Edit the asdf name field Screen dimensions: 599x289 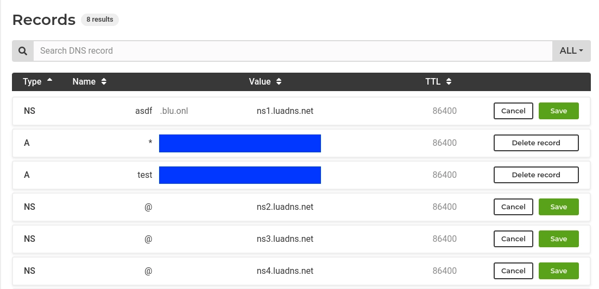click(x=143, y=111)
